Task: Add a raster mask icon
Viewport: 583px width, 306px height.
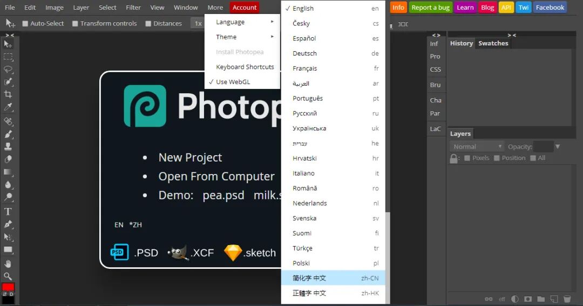Action: 528,299
